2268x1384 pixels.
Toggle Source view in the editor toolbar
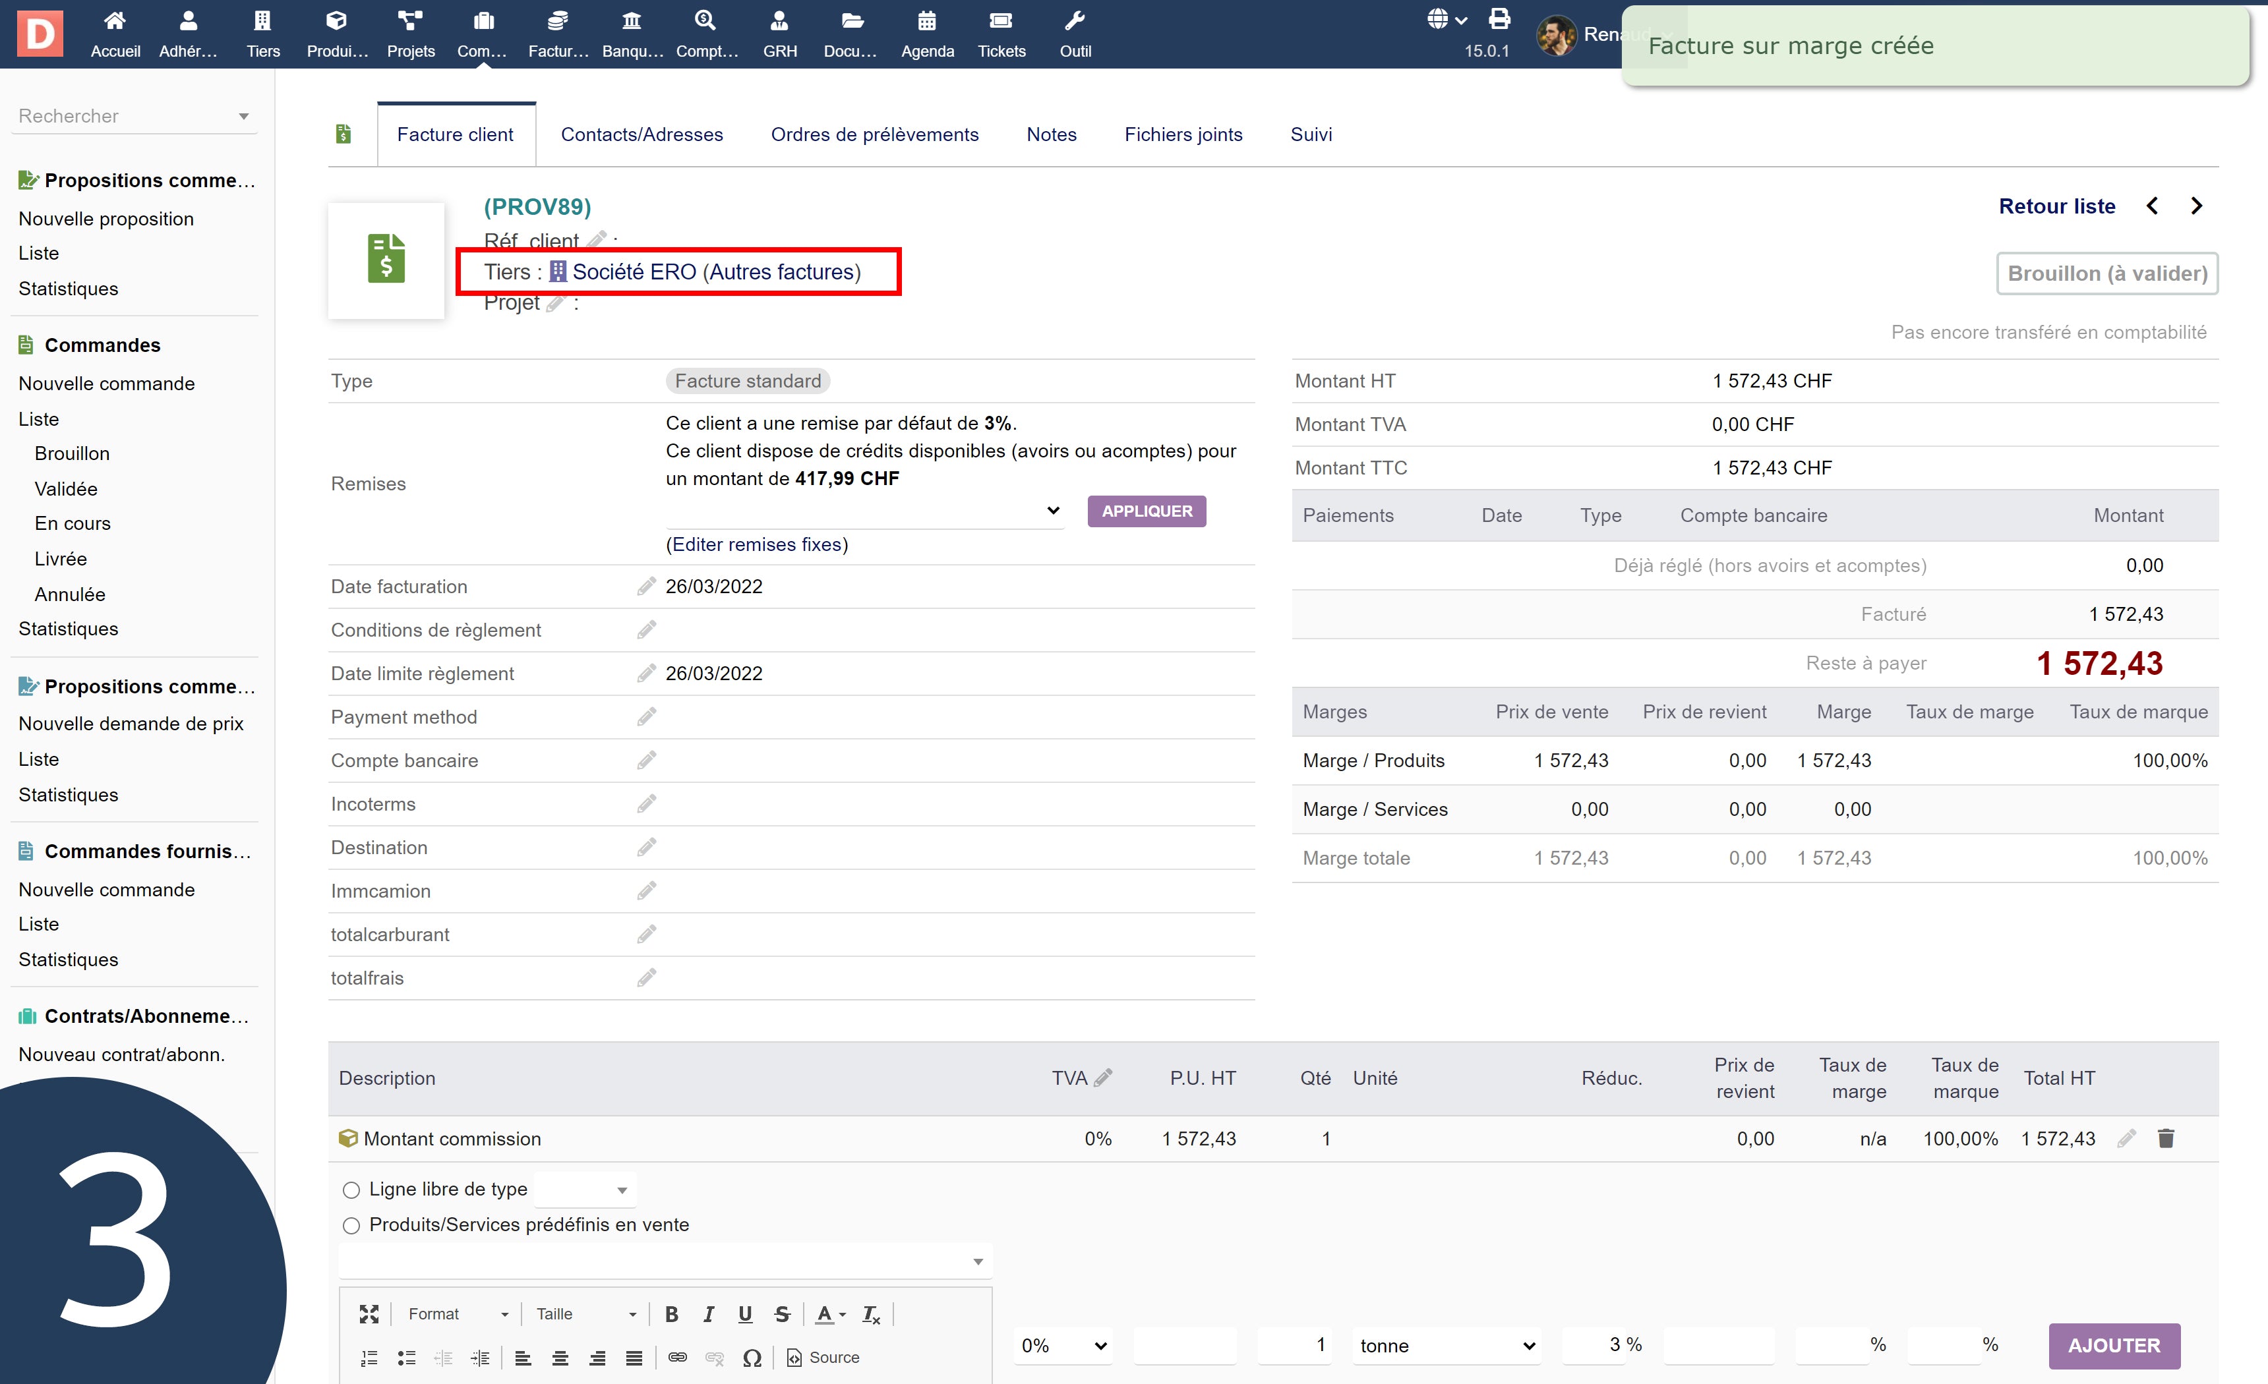coord(823,1358)
